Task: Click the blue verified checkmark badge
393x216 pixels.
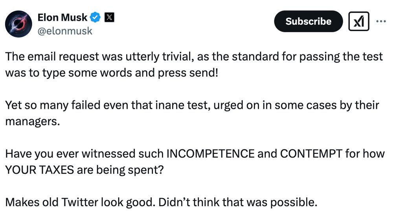Action: pos(95,17)
